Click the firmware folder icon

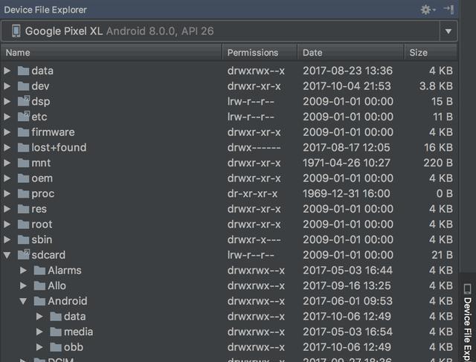pos(23,132)
